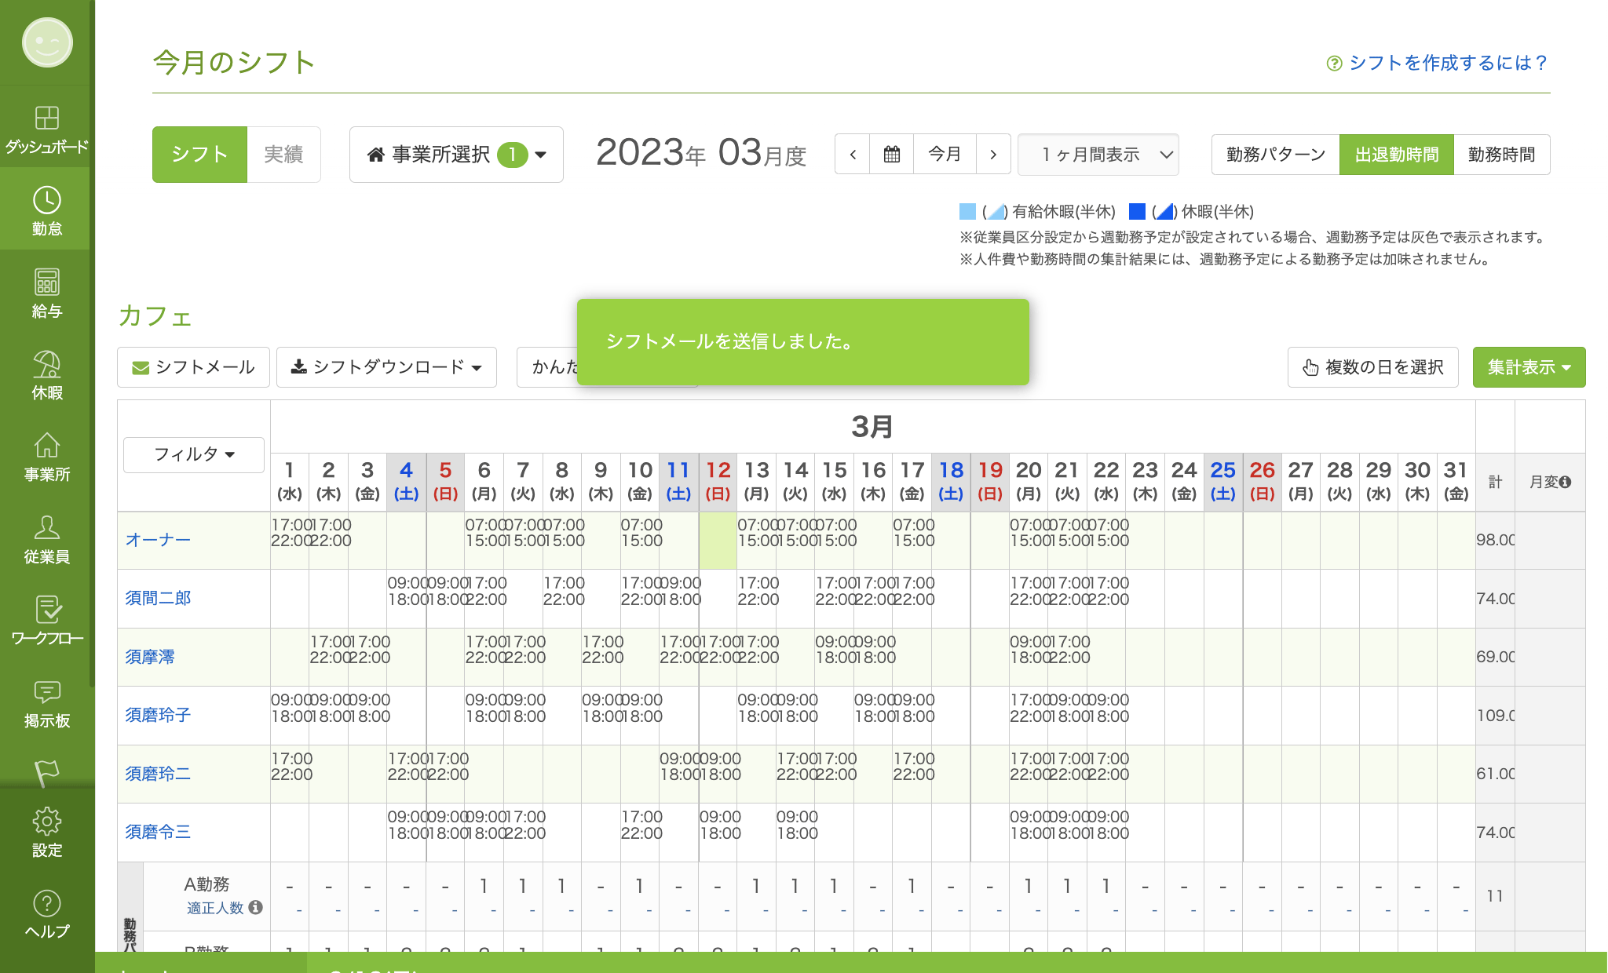1608x973 pixels.
Task: Select the 出退勤時間 display toggle
Action: [1396, 155]
